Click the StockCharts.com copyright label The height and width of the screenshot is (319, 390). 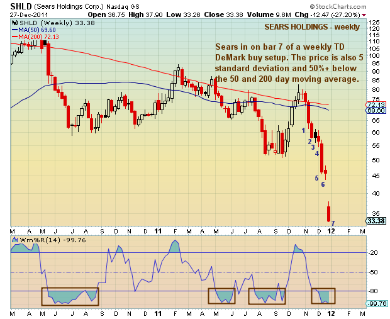point(338,6)
